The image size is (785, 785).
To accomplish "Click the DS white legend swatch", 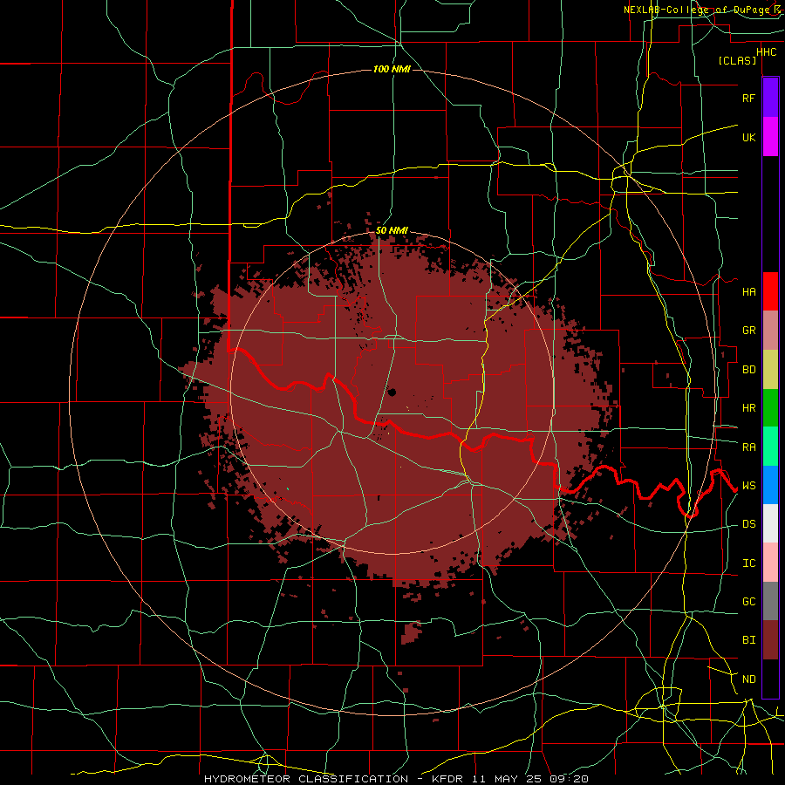I will point(770,523).
